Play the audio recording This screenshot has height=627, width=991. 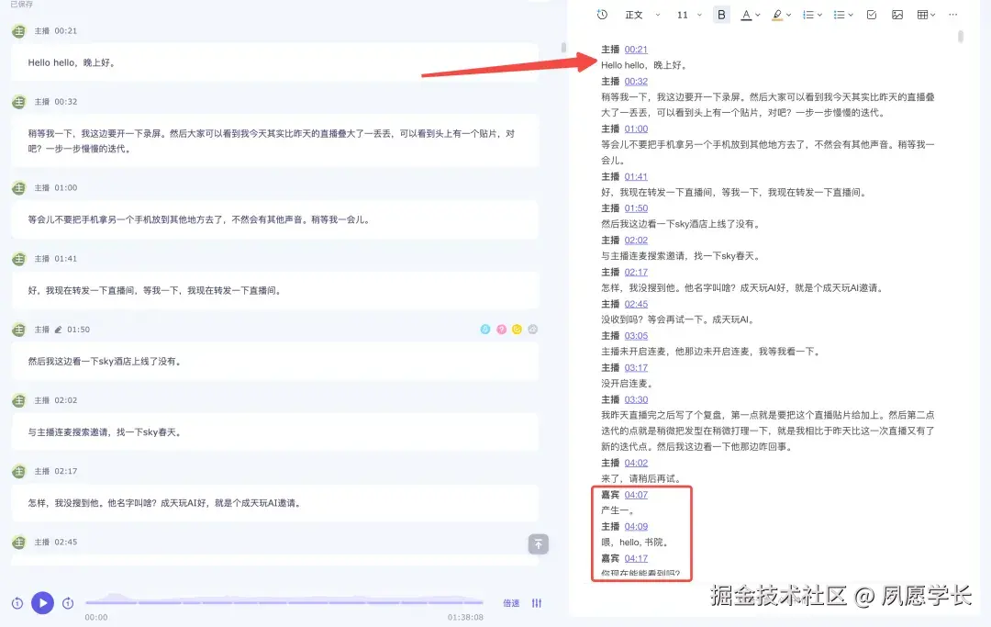pyautogui.click(x=43, y=603)
